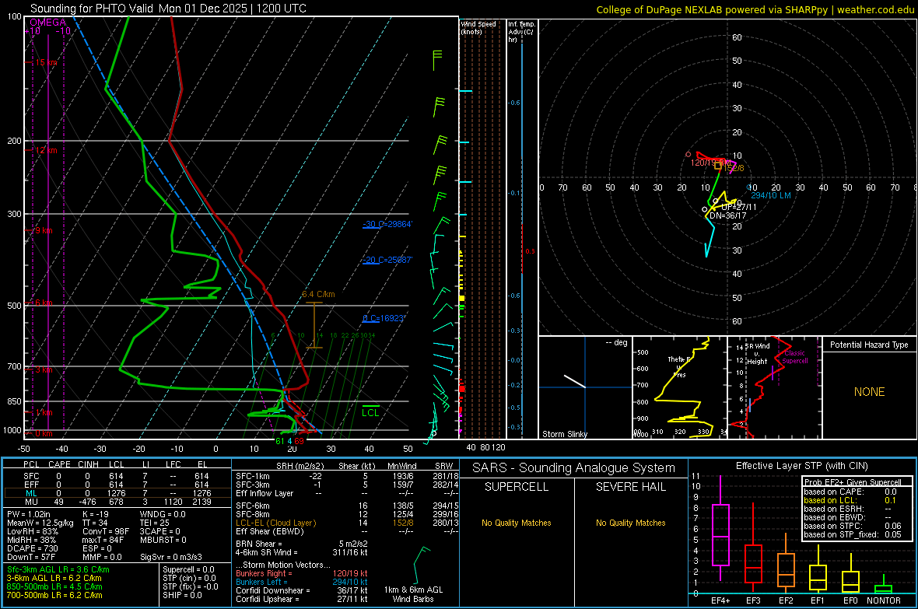This screenshot has height=609, width=918.
Task: Click the '6.4 C/km' lapse rate label
Action: pyautogui.click(x=318, y=295)
